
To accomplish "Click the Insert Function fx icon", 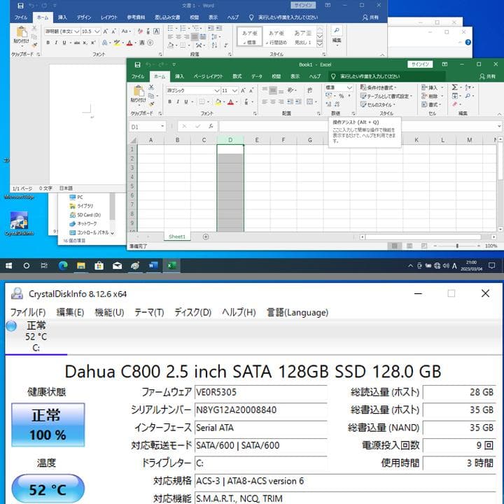I will tap(211, 126).
